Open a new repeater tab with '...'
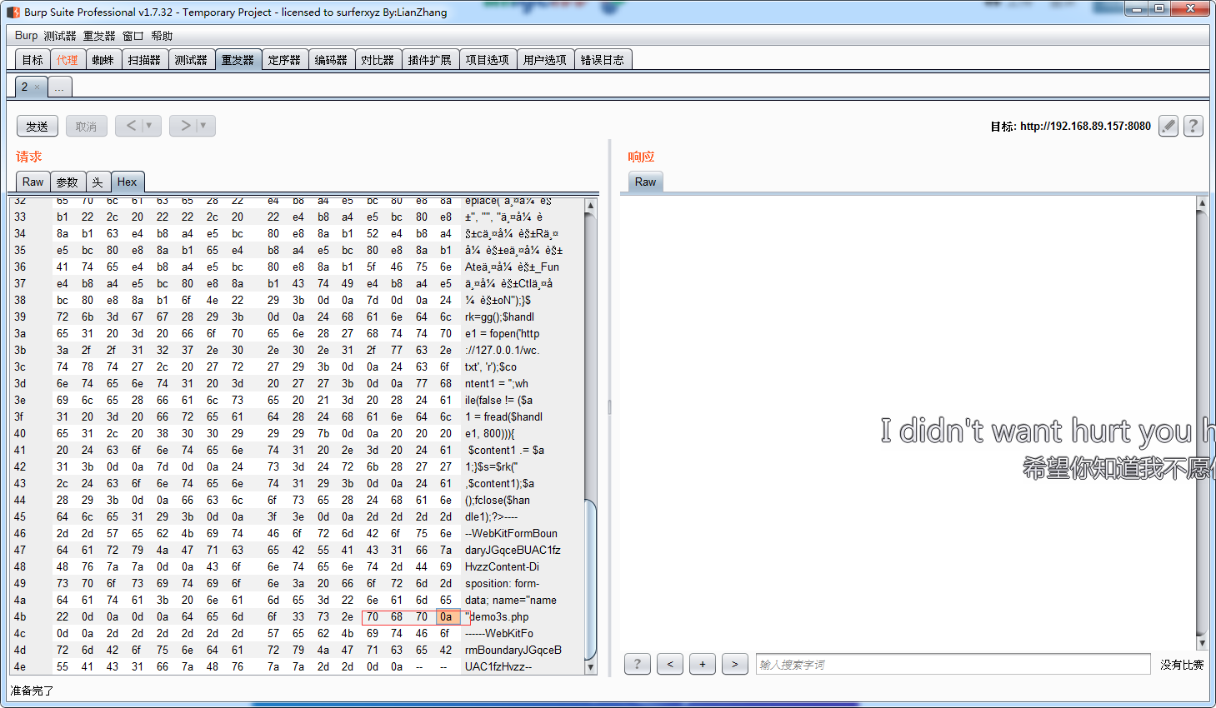 click(x=59, y=87)
